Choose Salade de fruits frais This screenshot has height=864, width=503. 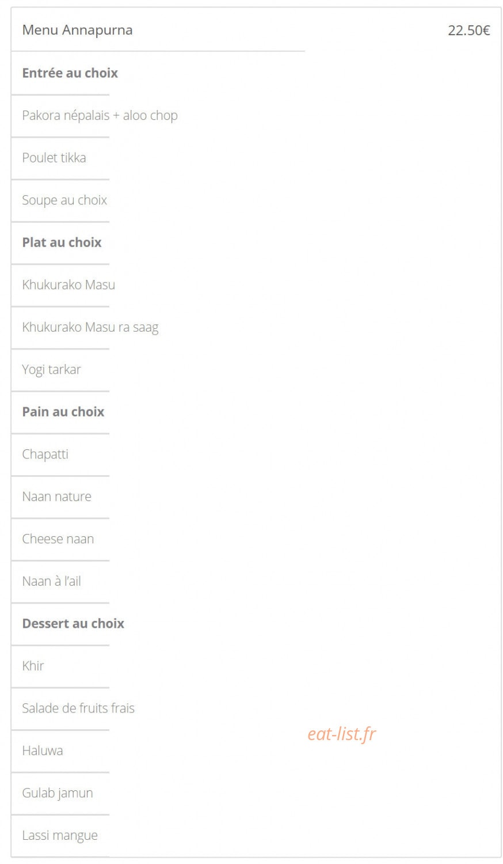pyautogui.click(x=78, y=708)
